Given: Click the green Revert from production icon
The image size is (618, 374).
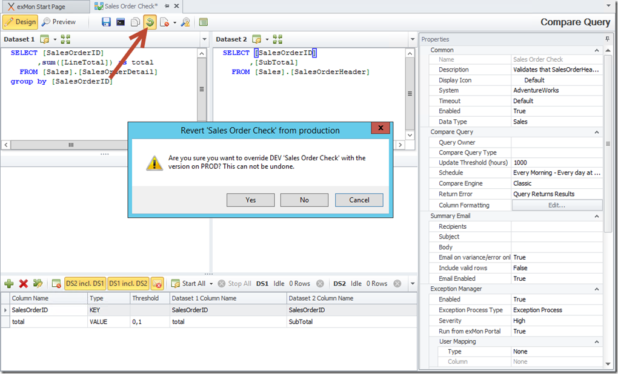Looking at the screenshot, I should point(150,22).
